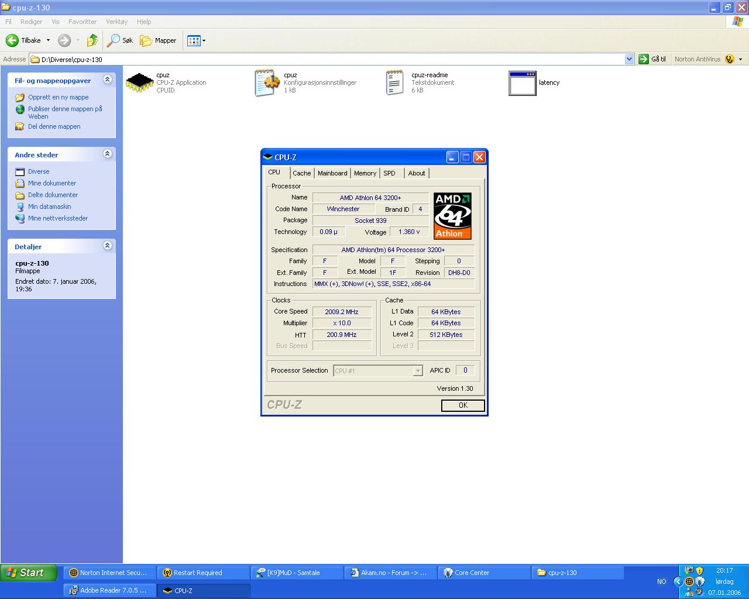749x599 pixels.
Task: Open Tilbake history dropdown arrow
Action: tap(48, 40)
